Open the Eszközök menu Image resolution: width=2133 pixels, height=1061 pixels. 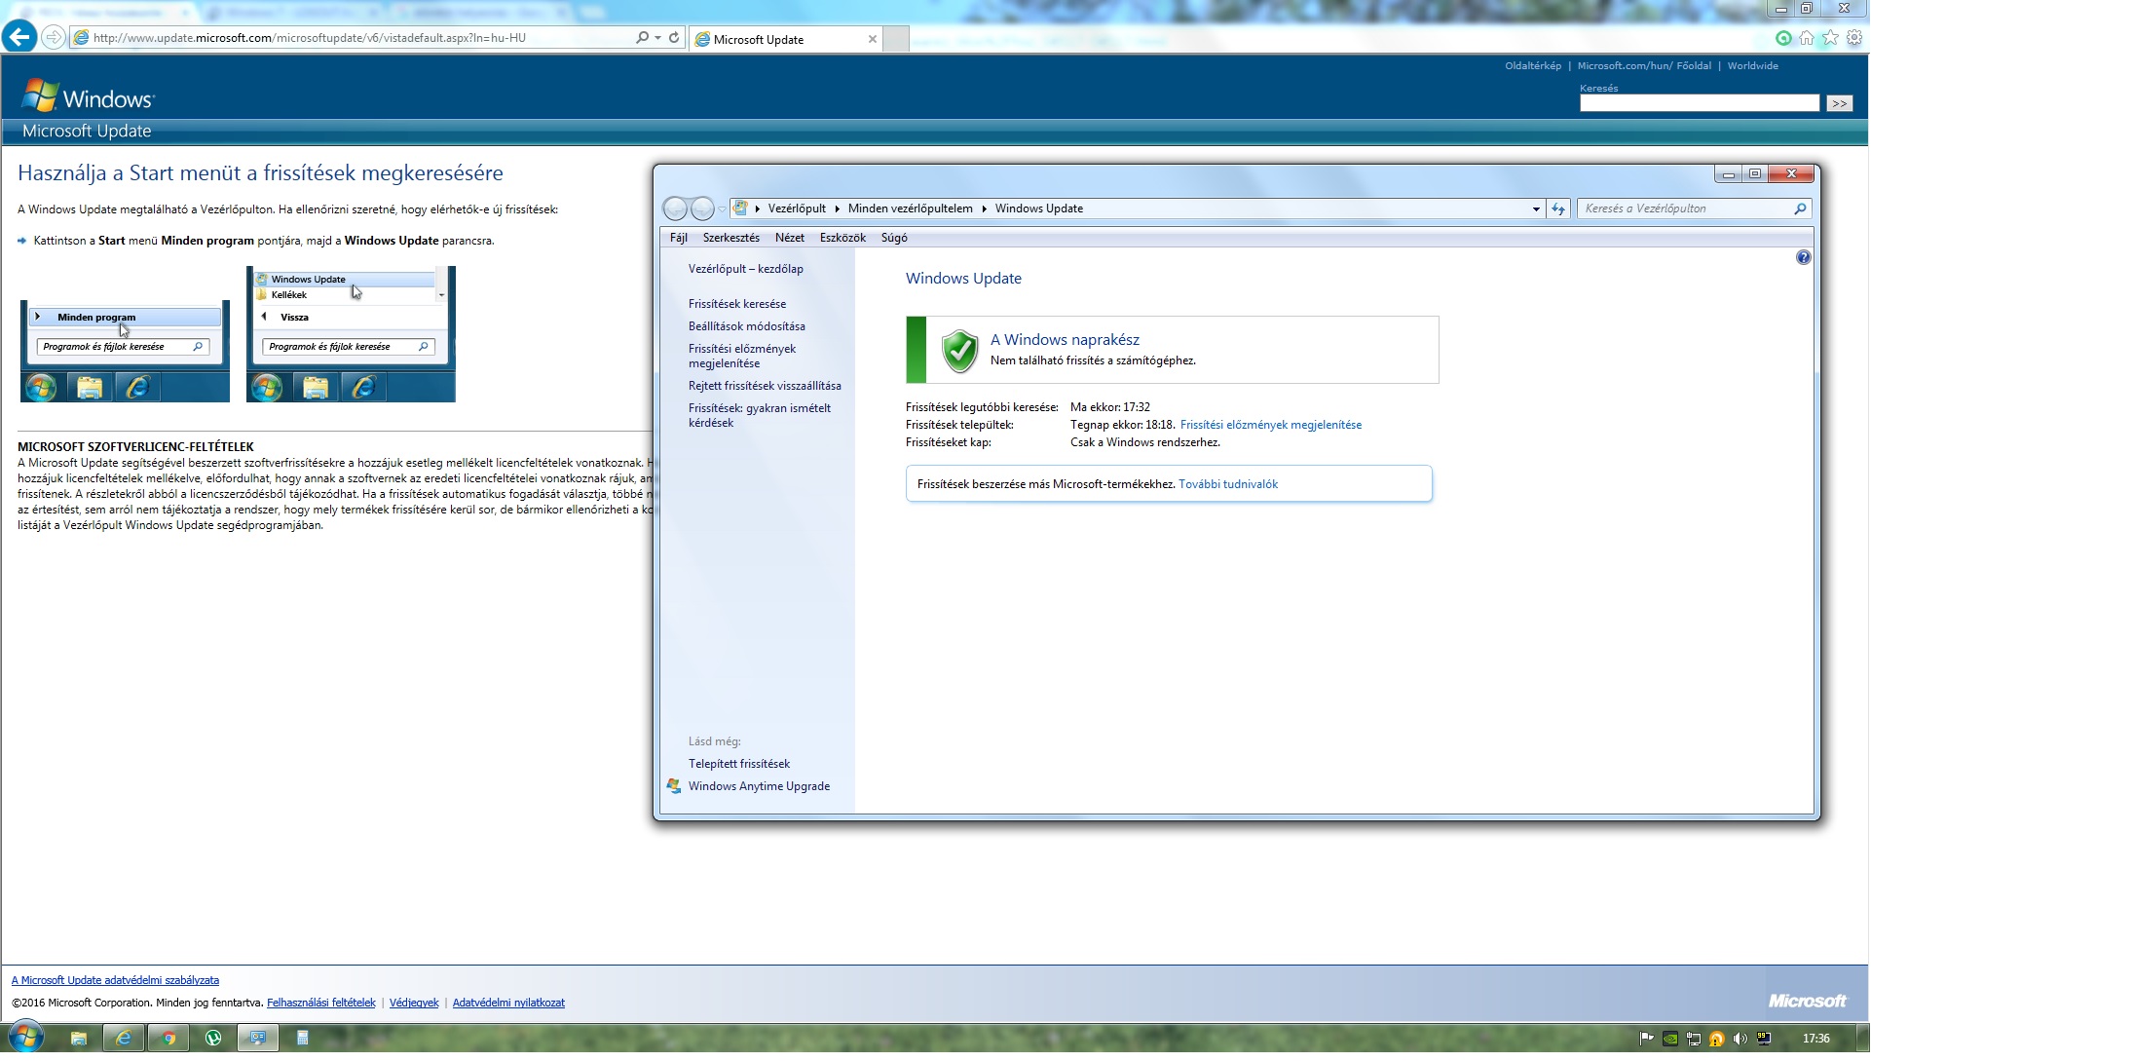point(842,238)
